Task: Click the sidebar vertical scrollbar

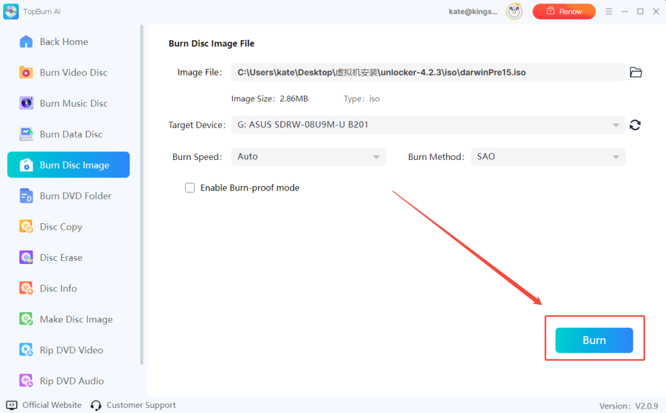Action: pos(142,195)
